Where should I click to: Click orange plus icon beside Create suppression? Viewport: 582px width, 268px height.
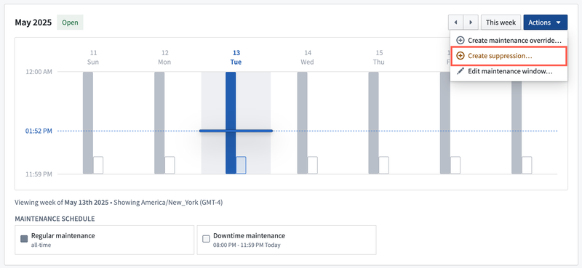[461, 56]
